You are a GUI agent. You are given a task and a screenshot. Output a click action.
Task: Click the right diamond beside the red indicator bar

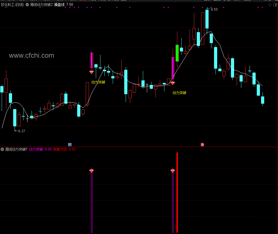click(173, 171)
